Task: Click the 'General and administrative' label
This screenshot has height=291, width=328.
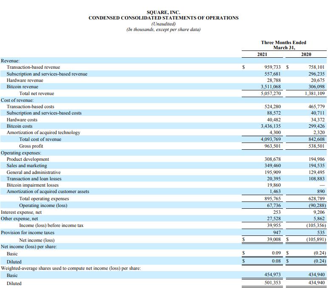Action: pos(34,172)
